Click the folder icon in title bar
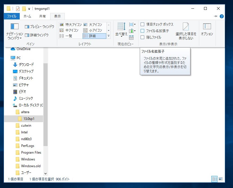The image size is (233, 188). coord(9,9)
